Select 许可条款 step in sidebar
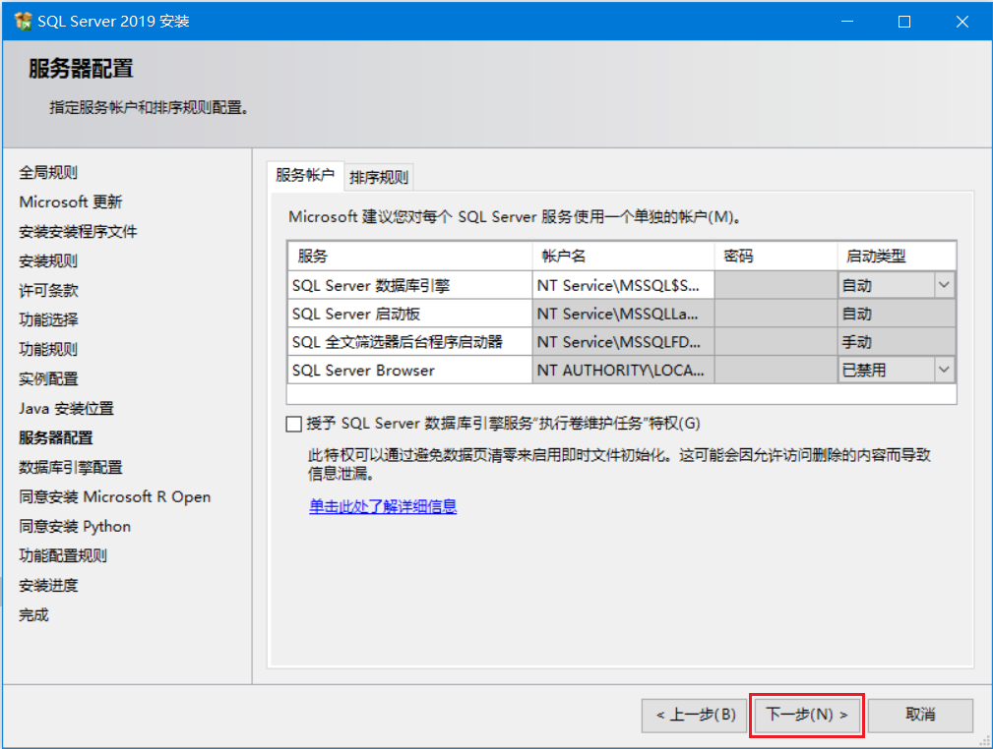This screenshot has width=993, height=749. [48, 290]
